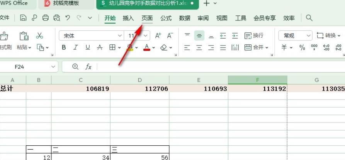Open the 工具 (Tools) tab

point(240,18)
